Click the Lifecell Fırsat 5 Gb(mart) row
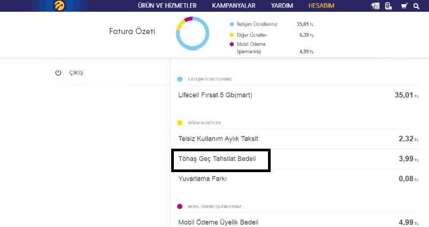Screen dimensions: 429x227 [215, 95]
